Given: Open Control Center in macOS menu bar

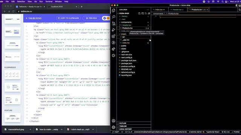Looking at the screenshot, I should click(226, 1).
